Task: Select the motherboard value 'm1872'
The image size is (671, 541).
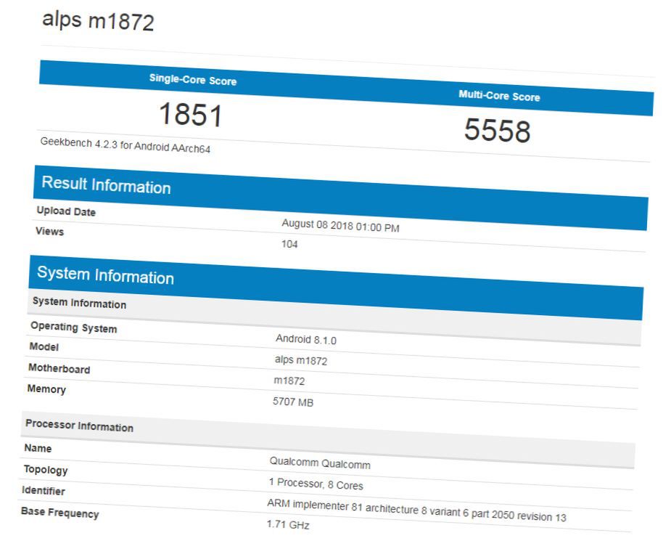Action: tap(289, 381)
